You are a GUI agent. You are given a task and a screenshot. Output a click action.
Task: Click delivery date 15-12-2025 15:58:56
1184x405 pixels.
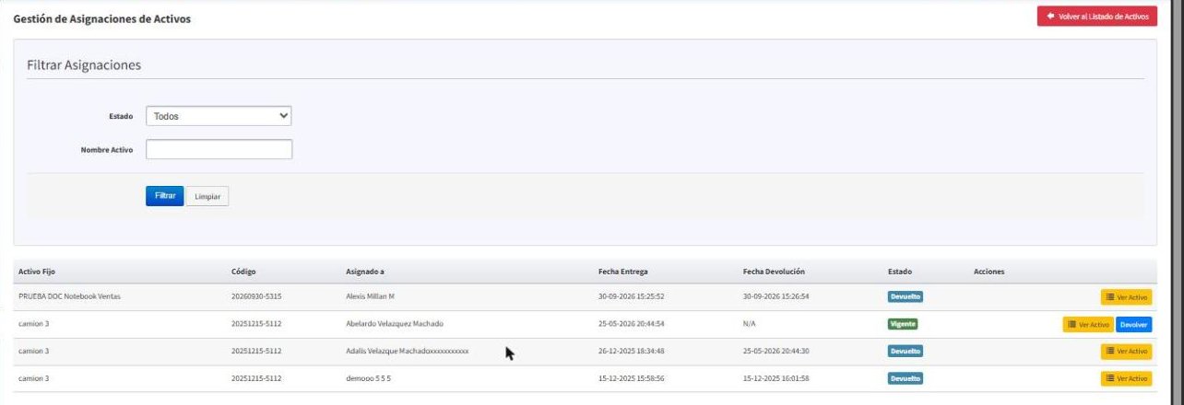(632, 378)
